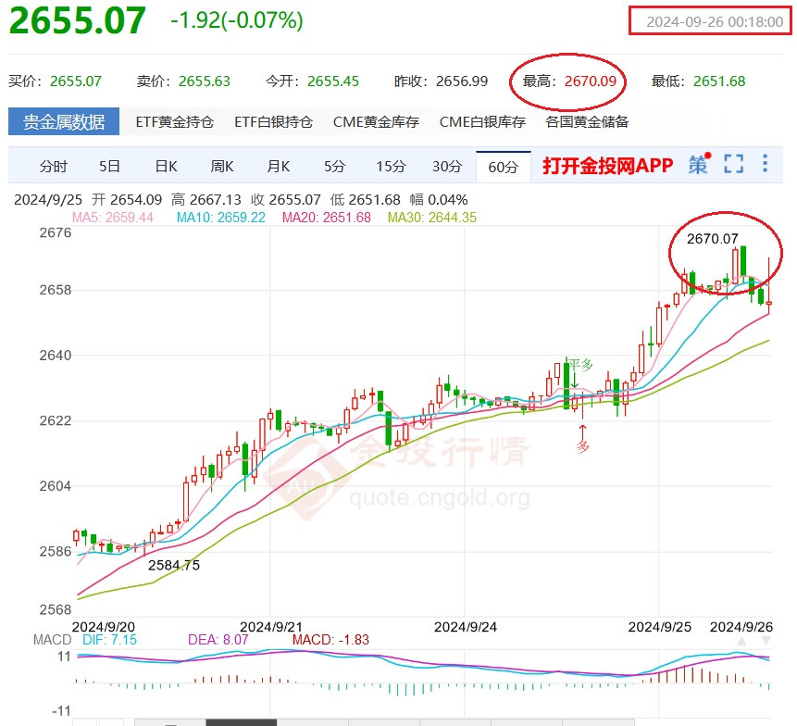Click the chart high label 2670.07
This screenshot has width=797, height=726.
pos(712,239)
